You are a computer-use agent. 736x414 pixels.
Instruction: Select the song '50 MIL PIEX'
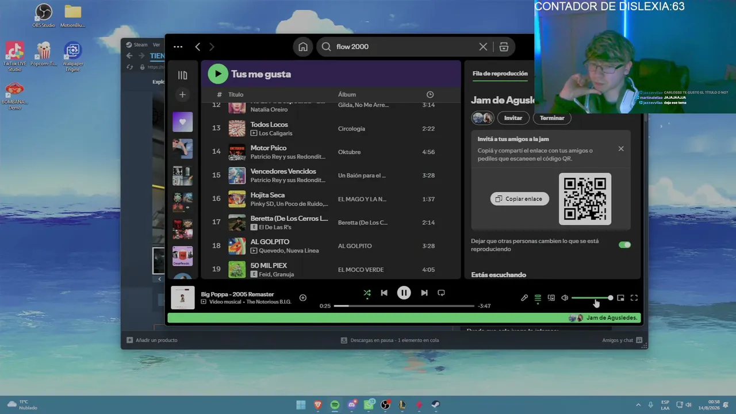click(269, 266)
